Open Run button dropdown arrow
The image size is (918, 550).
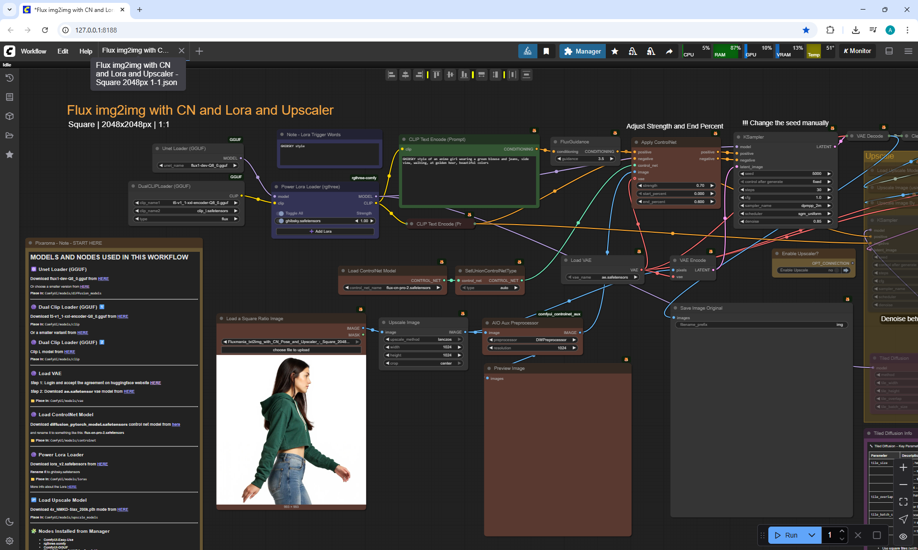[812, 535]
